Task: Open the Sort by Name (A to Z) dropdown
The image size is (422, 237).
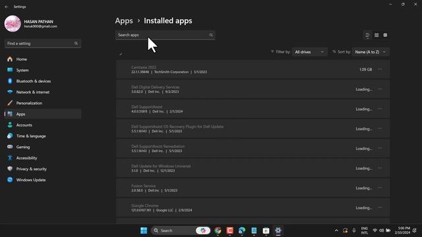Action: (371, 52)
